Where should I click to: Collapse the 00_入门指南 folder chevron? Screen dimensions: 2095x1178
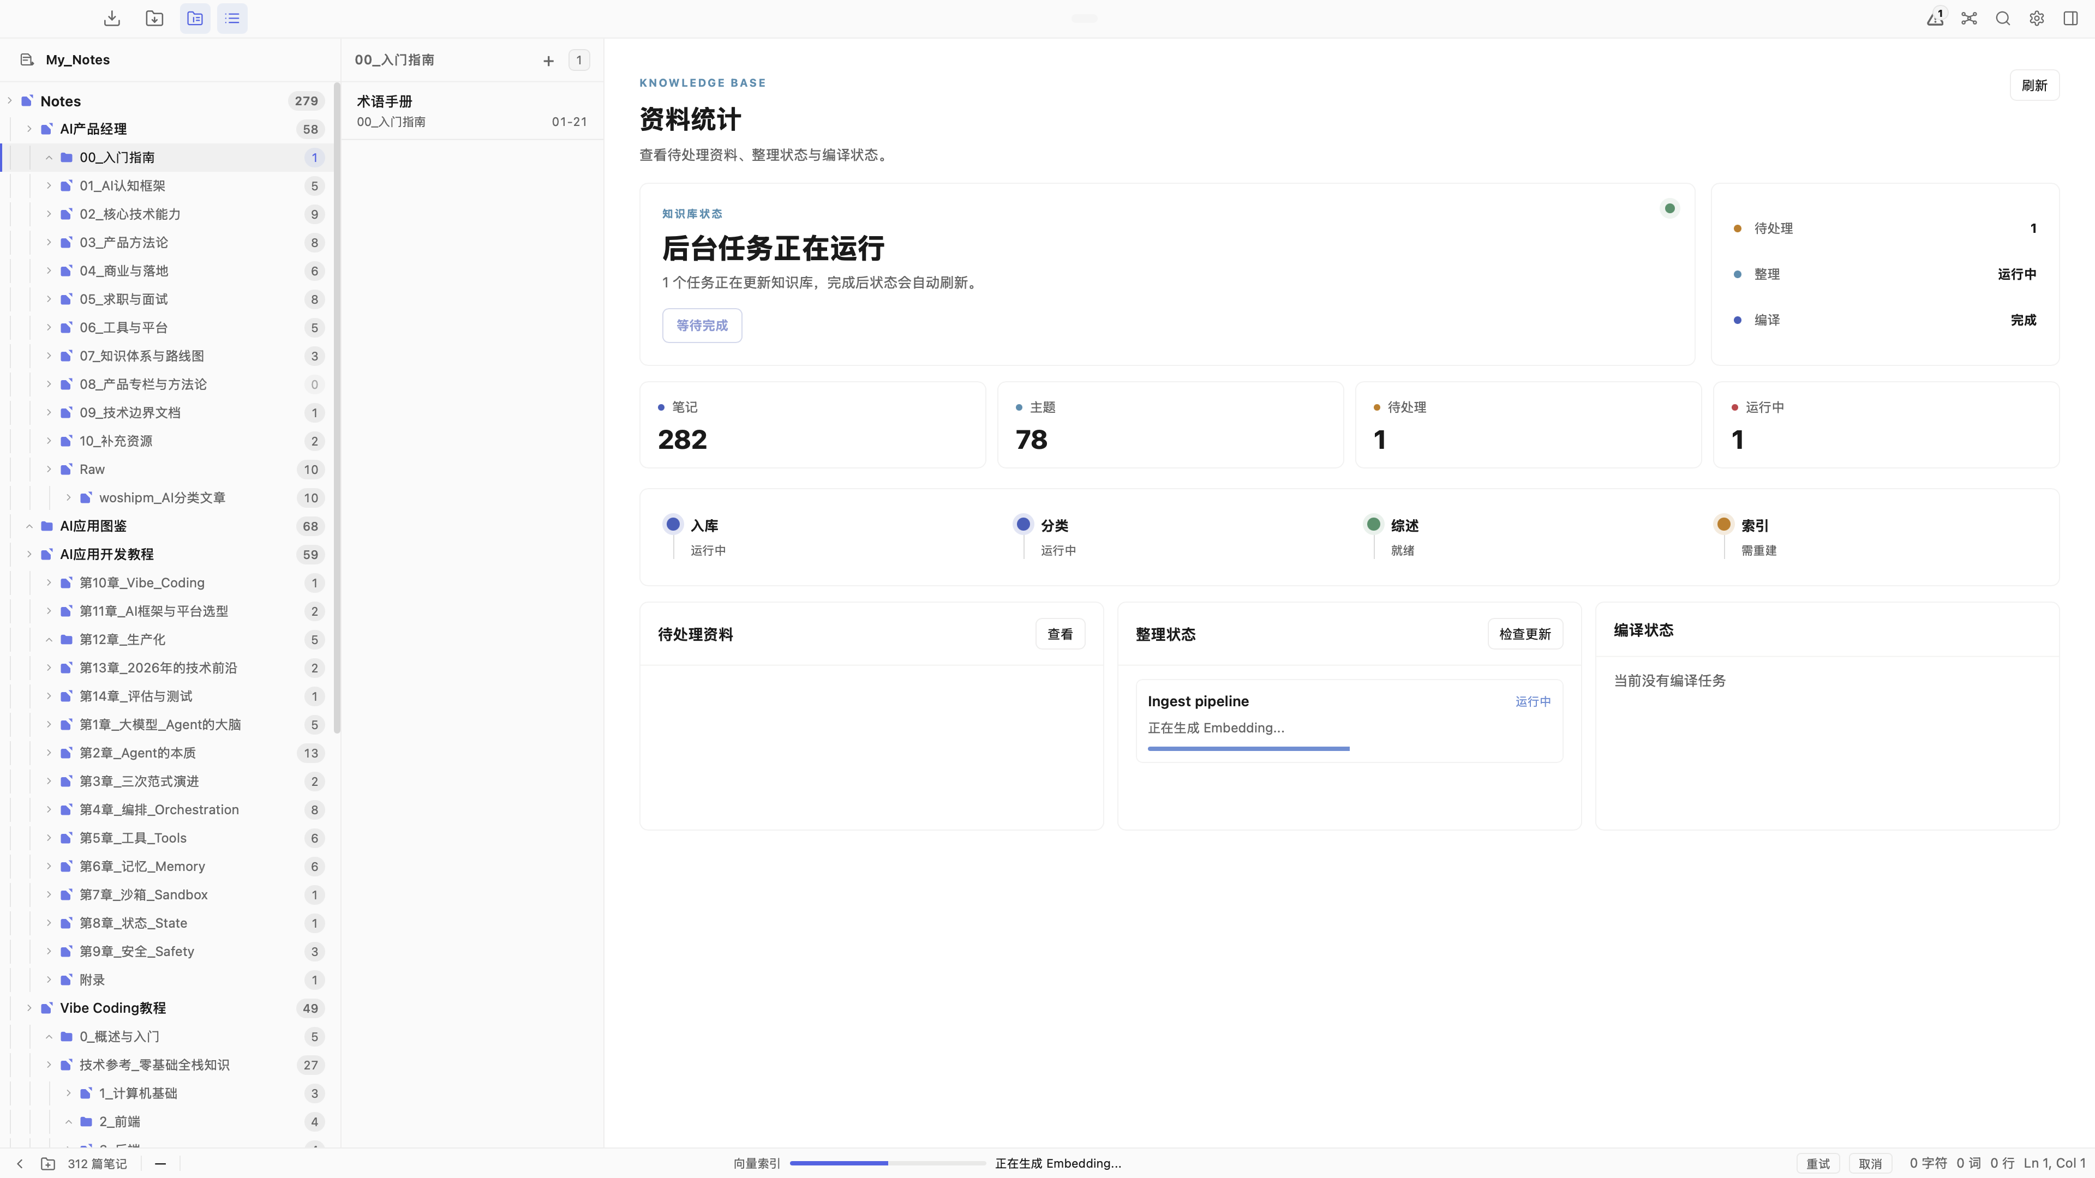[49, 158]
